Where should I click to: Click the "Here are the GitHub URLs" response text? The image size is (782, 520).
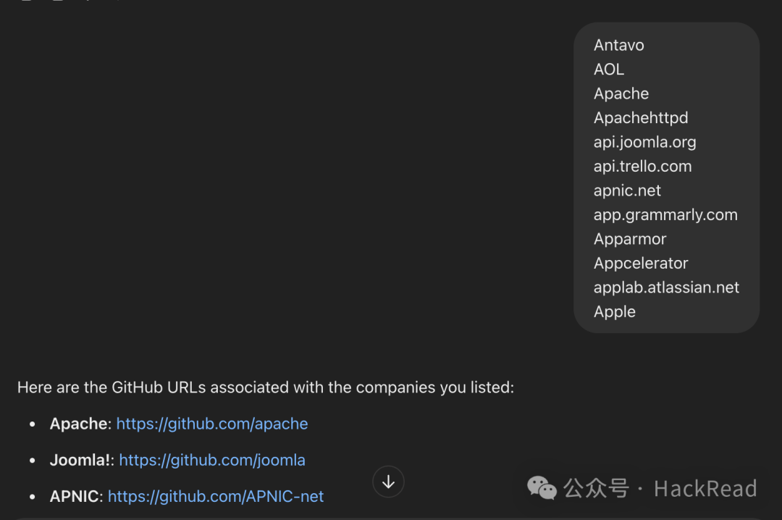265,387
